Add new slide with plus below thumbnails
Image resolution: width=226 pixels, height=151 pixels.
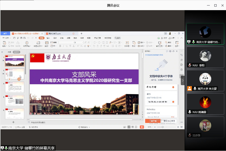pyautogui.click(x=13, y=122)
